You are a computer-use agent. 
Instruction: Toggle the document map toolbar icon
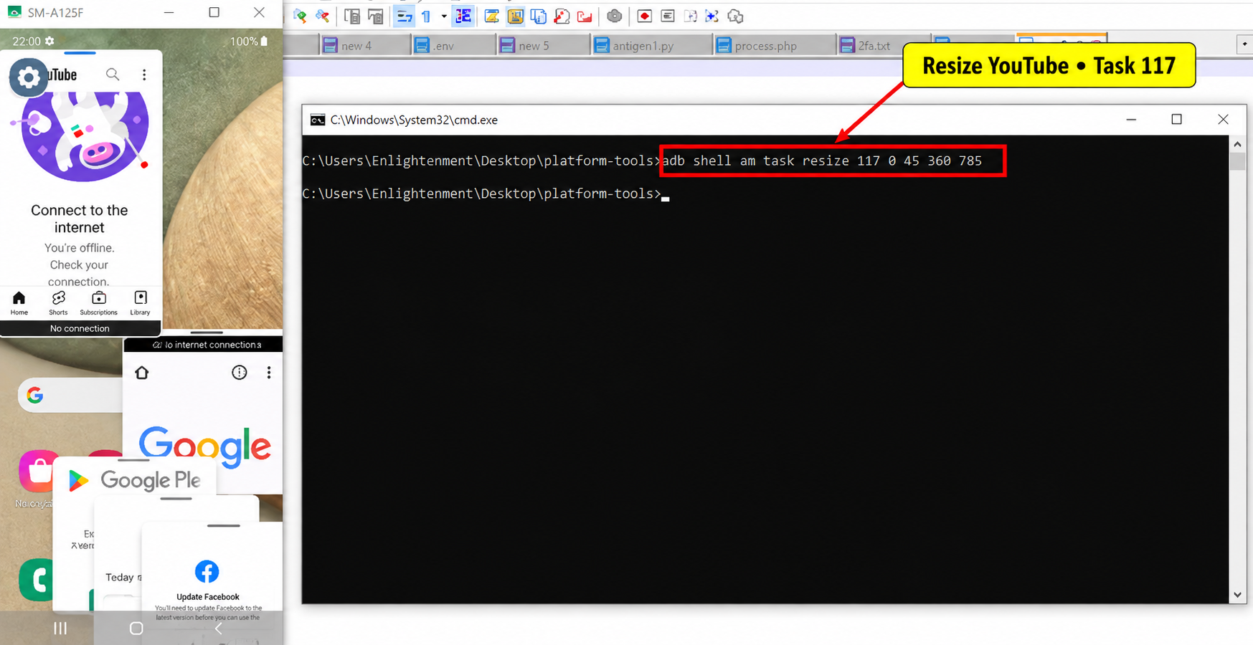click(x=515, y=16)
